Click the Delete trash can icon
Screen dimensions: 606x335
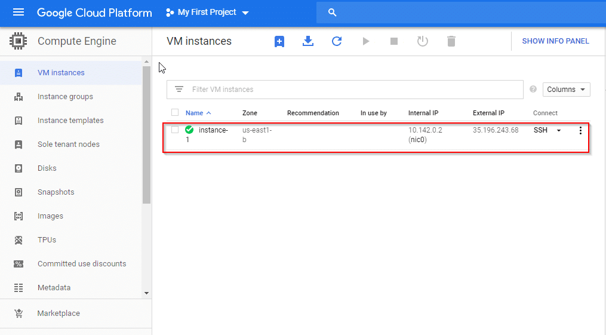tap(451, 41)
